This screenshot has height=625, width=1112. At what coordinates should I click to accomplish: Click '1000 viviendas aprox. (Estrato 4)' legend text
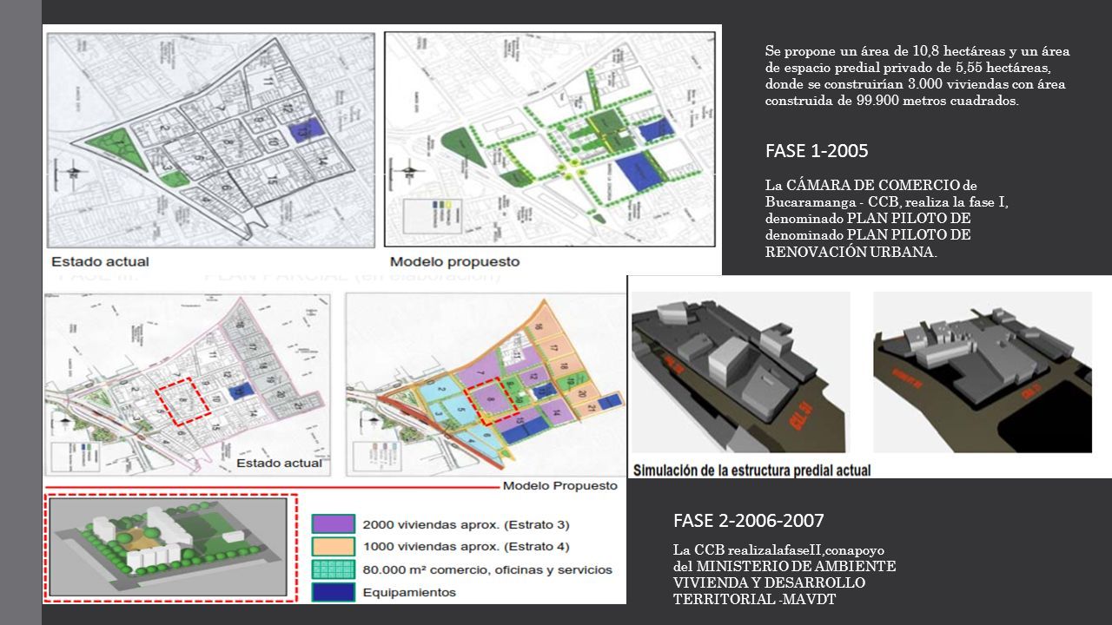click(466, 547)
